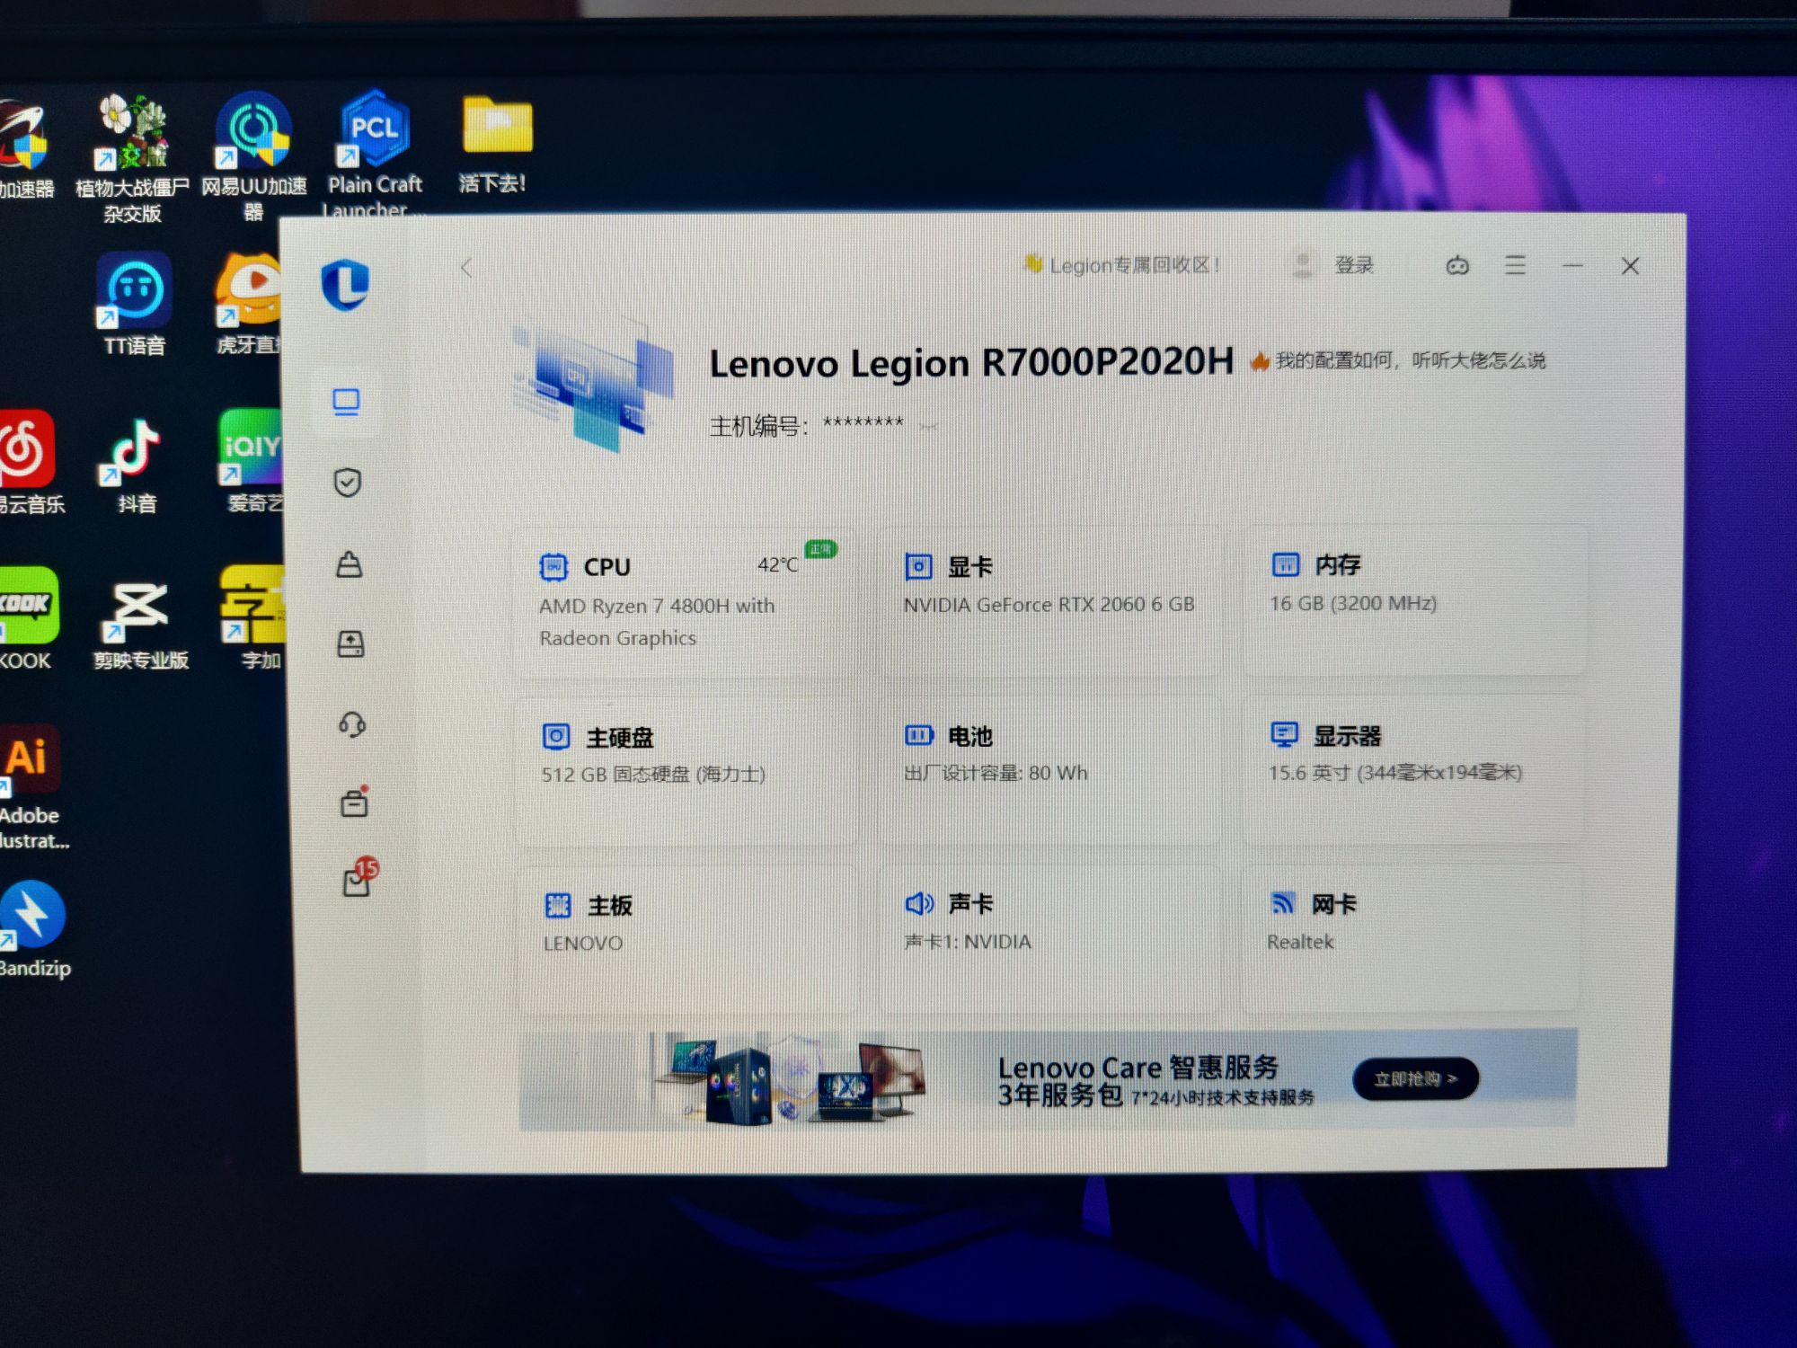Image resolution: width=1797 pixels, height=1348 pixels.
Task: Click the 立即抢购 button in banner
Action: pyautogui.click(x=1415, y=1078)
